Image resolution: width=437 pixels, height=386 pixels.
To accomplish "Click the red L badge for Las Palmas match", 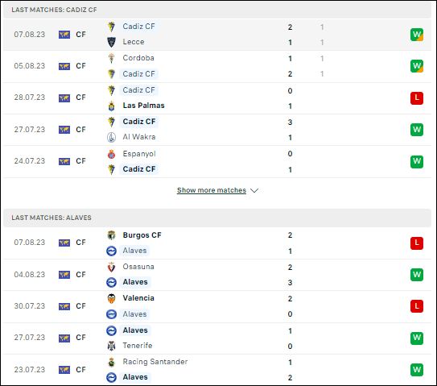I will (x=417, y=98).
